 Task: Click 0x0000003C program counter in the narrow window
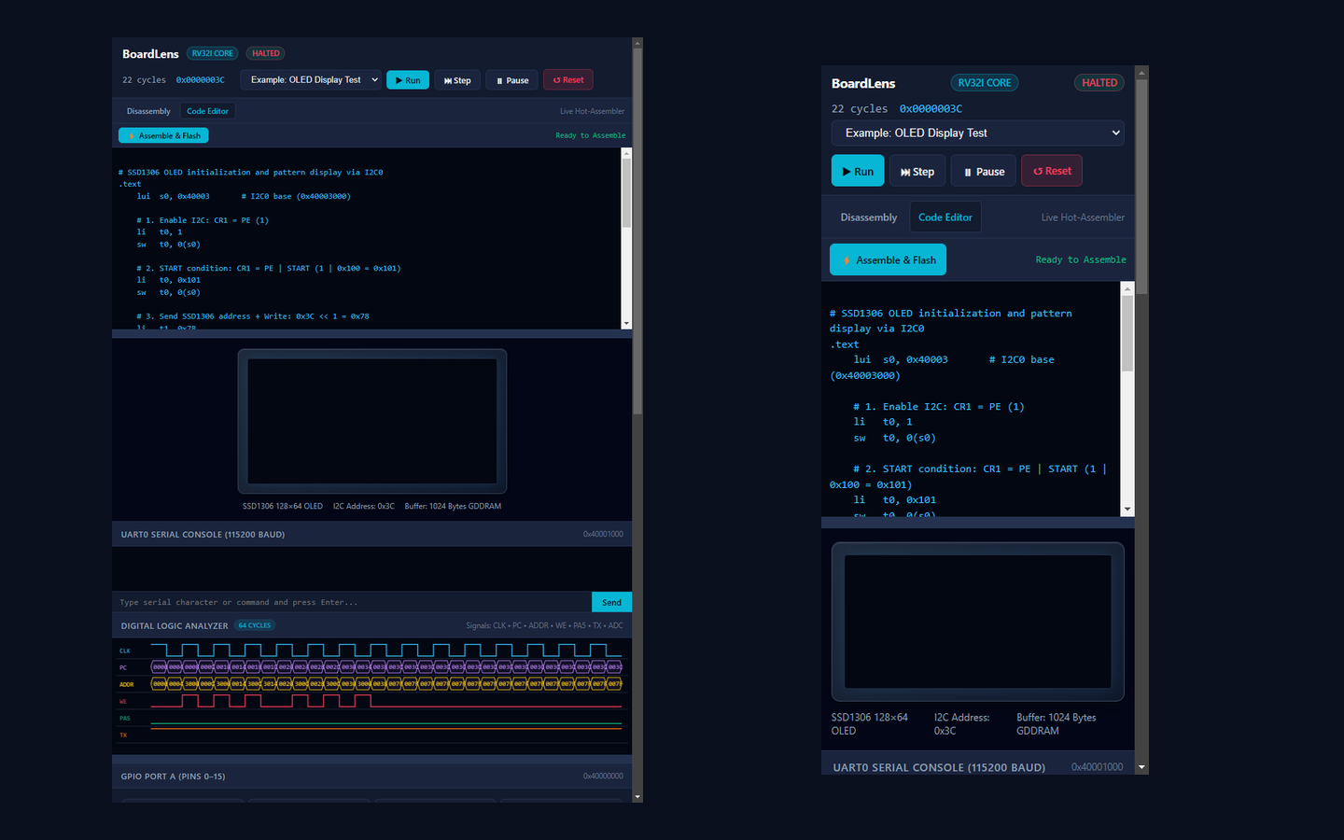coord(931,108)
